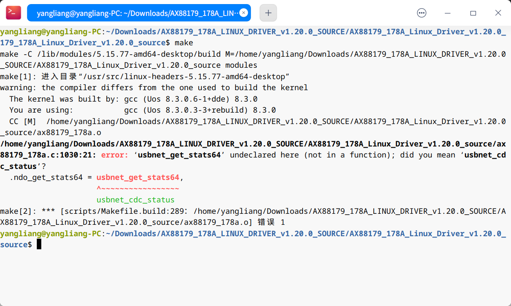511x306 pixels.
Task: Maximize the terminal window
Action: pyautogui.click(x=473, y=13)
